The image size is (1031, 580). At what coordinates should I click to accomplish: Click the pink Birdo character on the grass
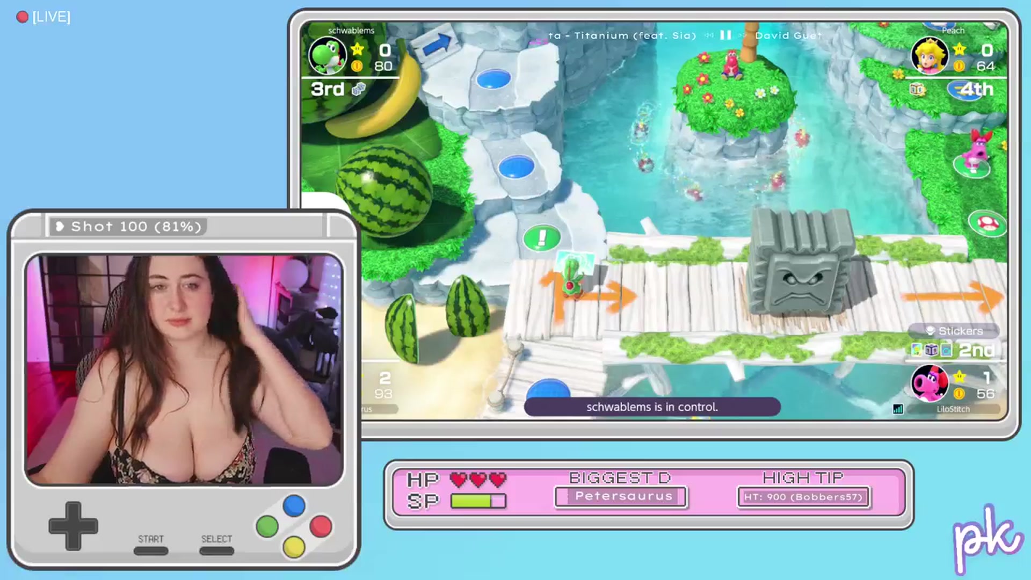(977, 151)
